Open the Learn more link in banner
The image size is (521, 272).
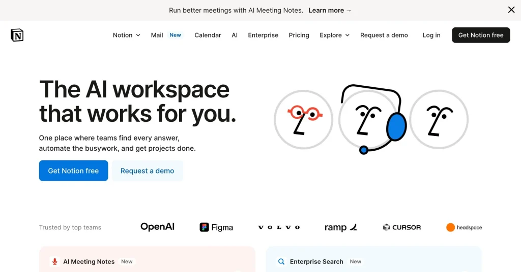pos(330,10)
